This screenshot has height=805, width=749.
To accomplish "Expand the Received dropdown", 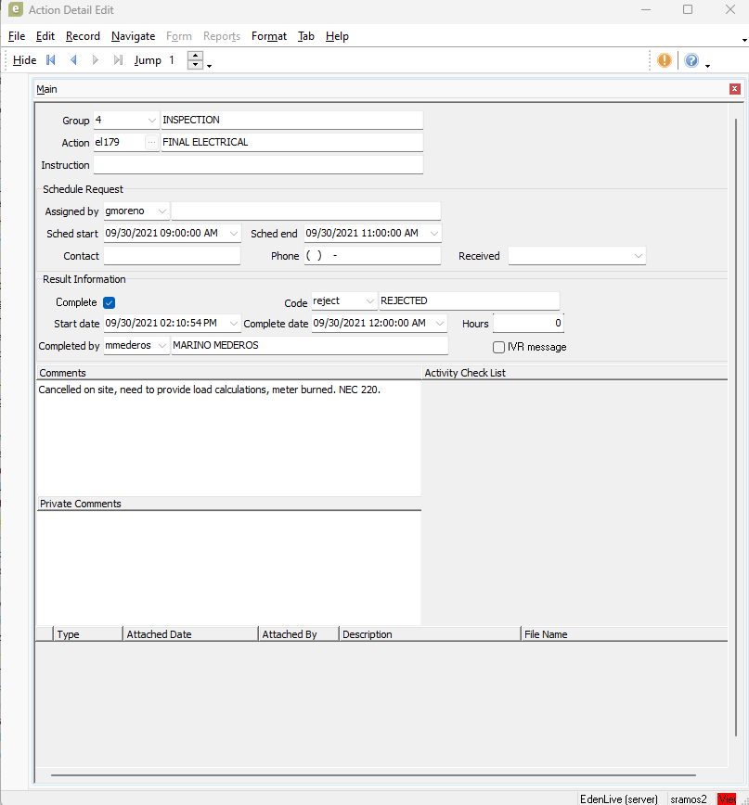I will (638, 256).
